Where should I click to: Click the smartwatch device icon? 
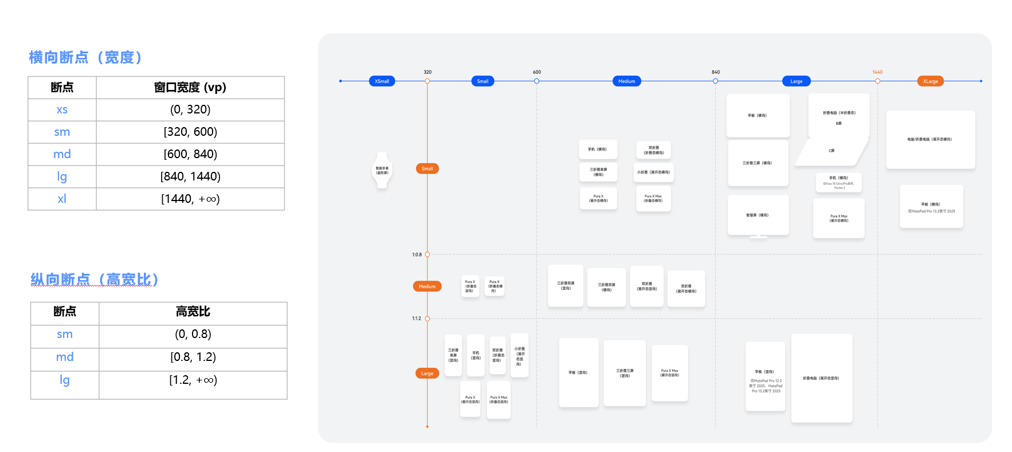pos(382,170)
